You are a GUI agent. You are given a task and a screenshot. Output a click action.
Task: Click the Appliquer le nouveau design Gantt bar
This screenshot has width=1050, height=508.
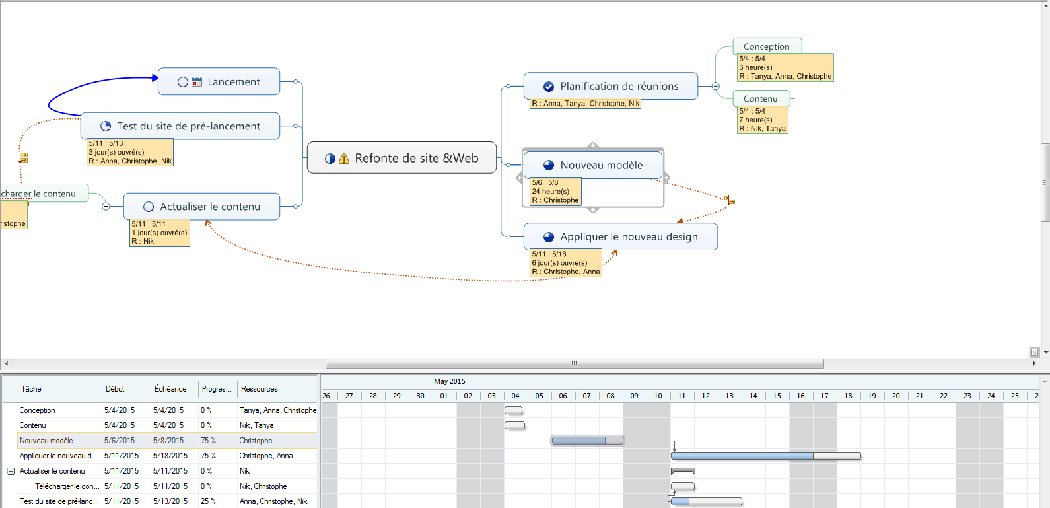766,456
